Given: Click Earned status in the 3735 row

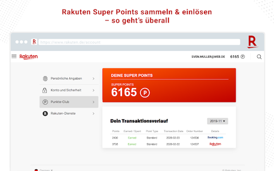Looking at the screenshot, I should pos(132,144).
